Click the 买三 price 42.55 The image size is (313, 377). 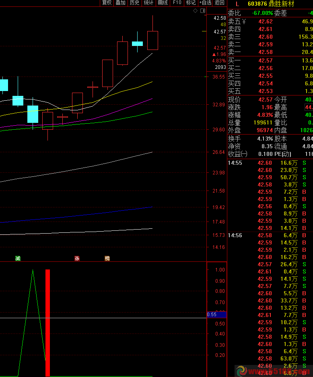(x=266, y=76)
